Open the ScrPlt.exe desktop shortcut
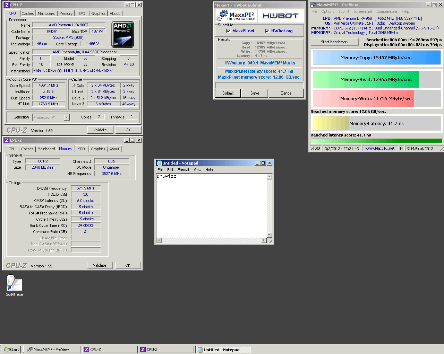The image size is (444, 354). tap(14, 285)
